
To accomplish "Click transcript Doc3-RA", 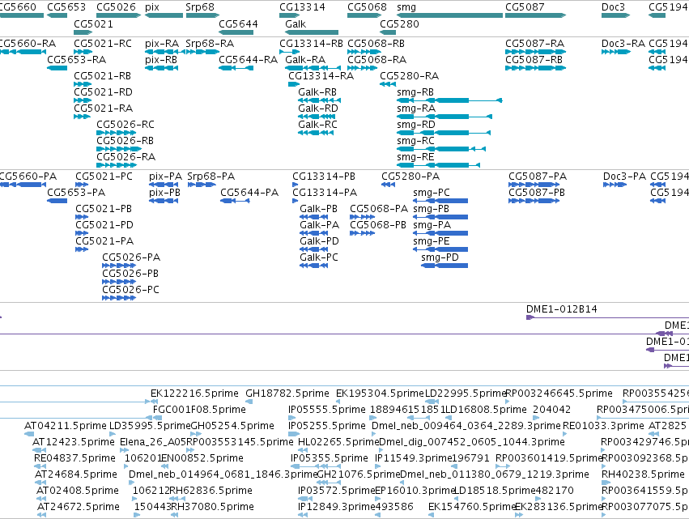I will [x=615, y=52].
